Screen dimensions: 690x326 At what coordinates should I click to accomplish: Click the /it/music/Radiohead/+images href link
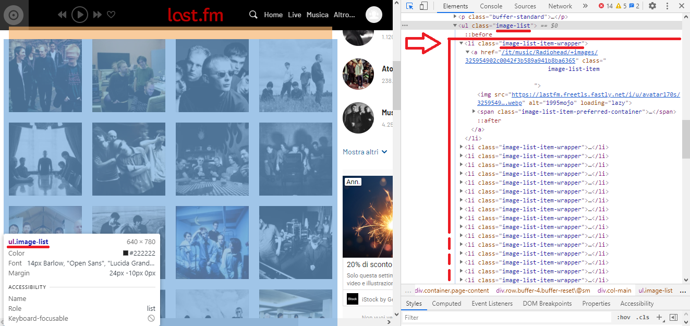click(x=531, y=56)
